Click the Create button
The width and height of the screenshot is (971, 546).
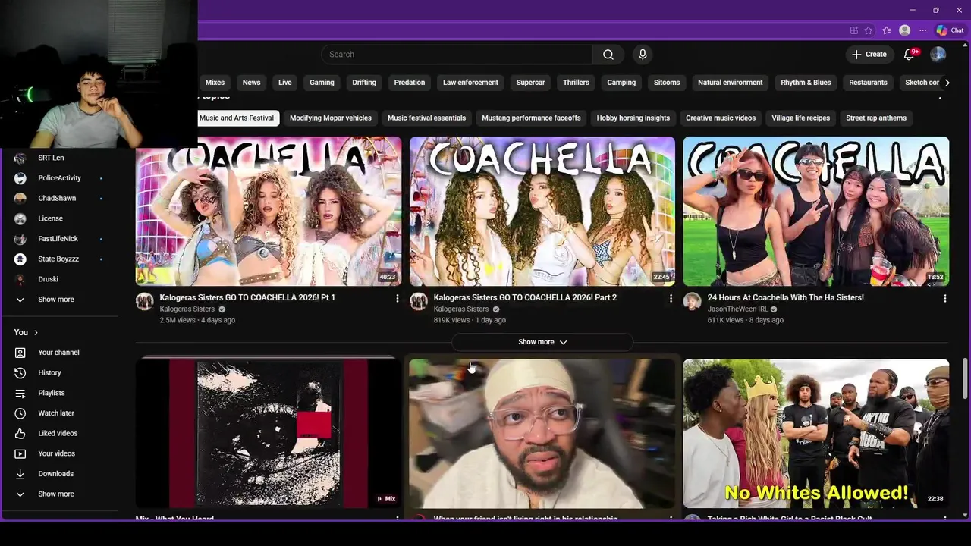point(869,55)
